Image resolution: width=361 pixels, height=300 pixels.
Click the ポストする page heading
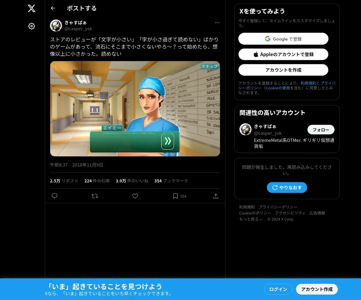(x=82, y=8)
